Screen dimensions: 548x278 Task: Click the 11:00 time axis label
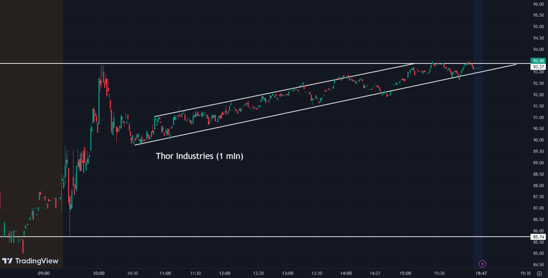click(x=165, y=274)
